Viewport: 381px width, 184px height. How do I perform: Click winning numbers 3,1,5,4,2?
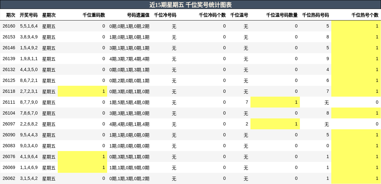29,178
